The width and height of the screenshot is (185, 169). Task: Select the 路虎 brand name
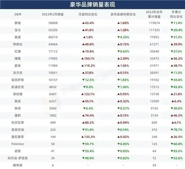[x=18, y=101]
